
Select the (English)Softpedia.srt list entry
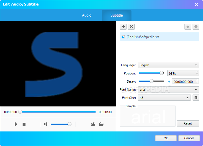tap(160, 37)
